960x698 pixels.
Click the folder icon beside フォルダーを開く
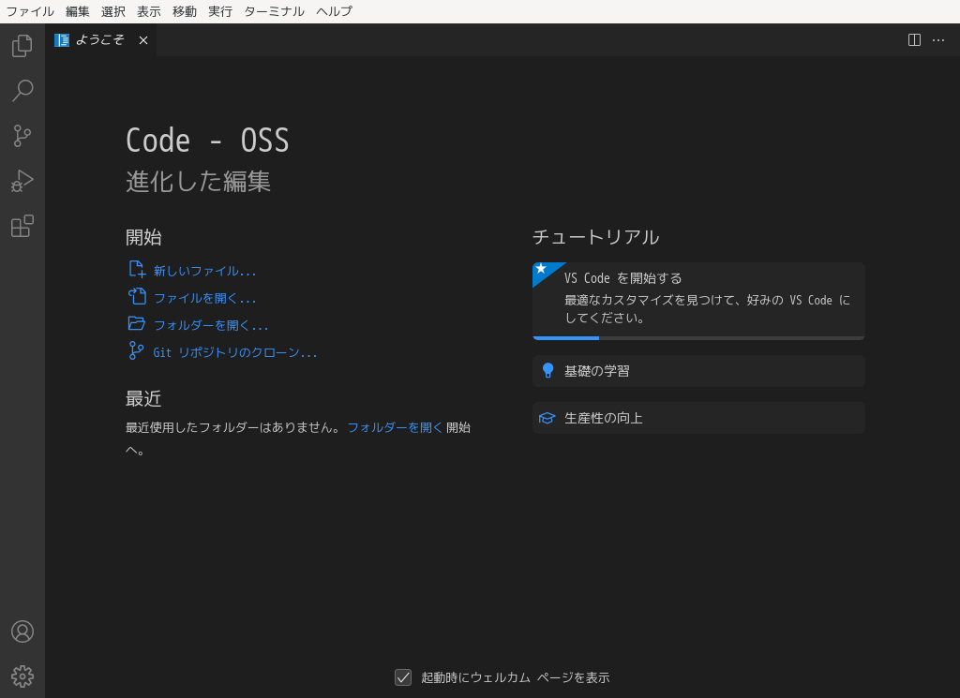pos(137,323)
